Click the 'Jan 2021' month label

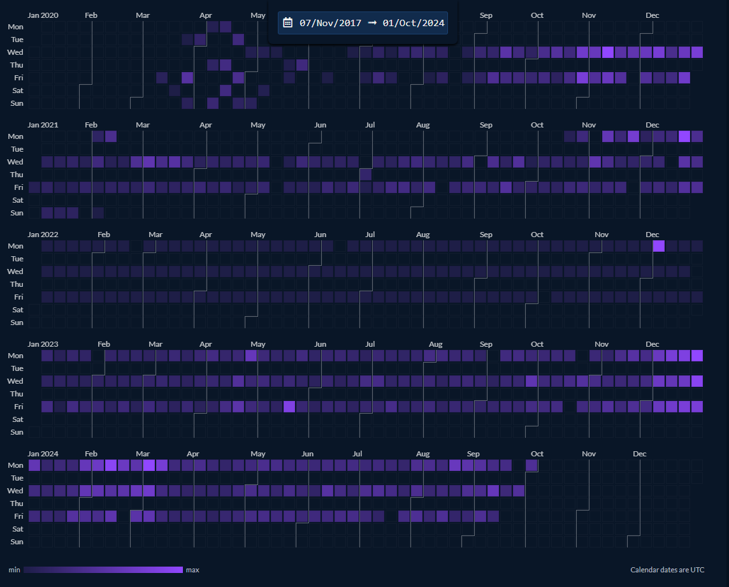tap(43, 125)
